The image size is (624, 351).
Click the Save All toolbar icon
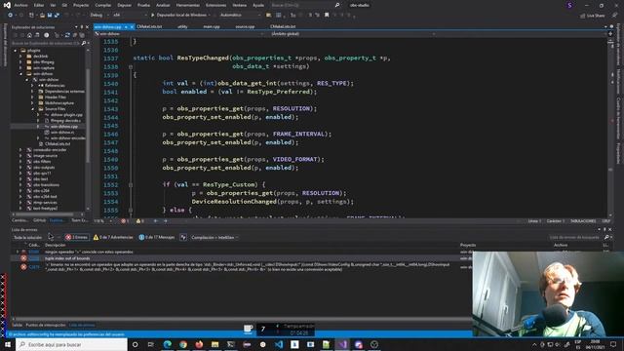pyautogui.click(x=57, y=16)
